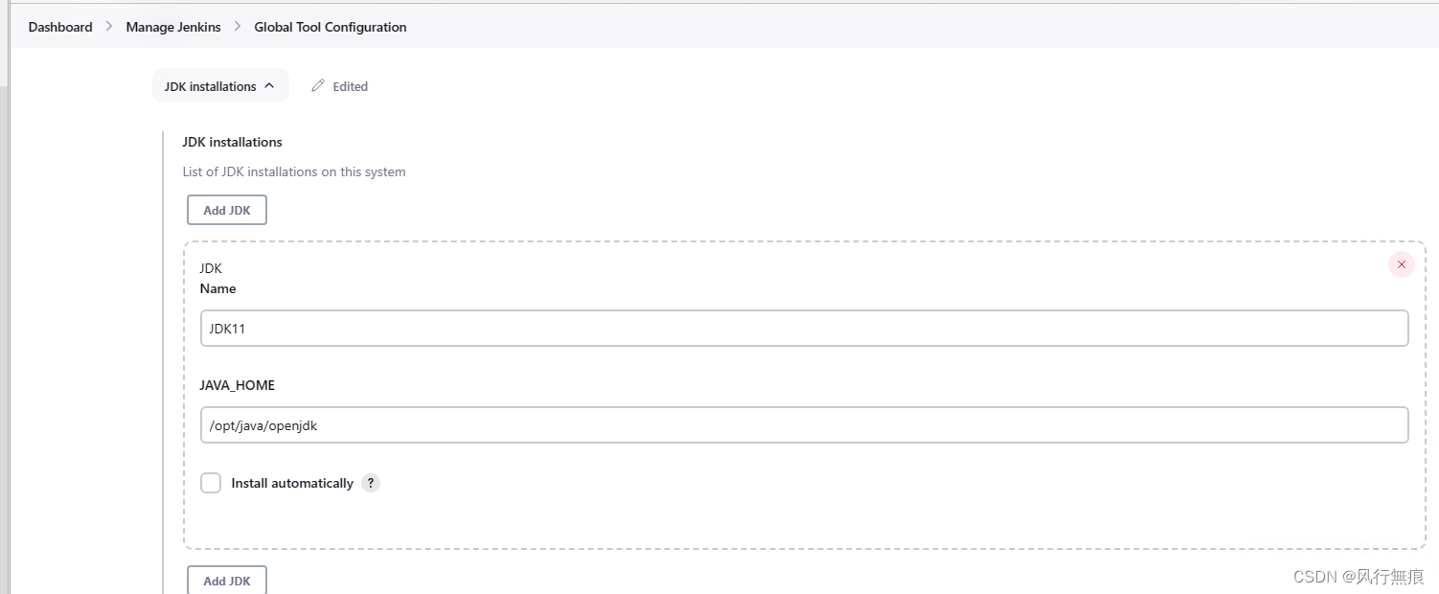Click the Edited pencil icon
Image resolution: width=1439 pixels, height=594 pixels.
click(x=319, y=86)
